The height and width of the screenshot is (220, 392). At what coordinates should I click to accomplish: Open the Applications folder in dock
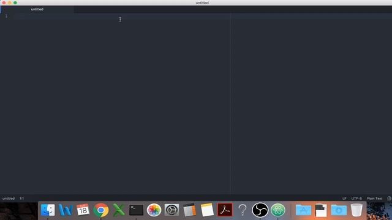[x=303, y=210]
